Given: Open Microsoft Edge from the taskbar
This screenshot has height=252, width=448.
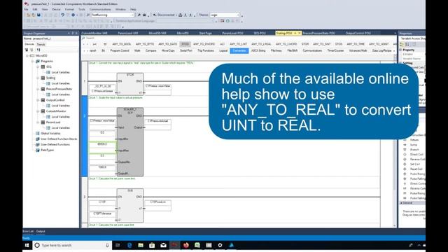Looking at the screenshot, I should click(129, 245).
